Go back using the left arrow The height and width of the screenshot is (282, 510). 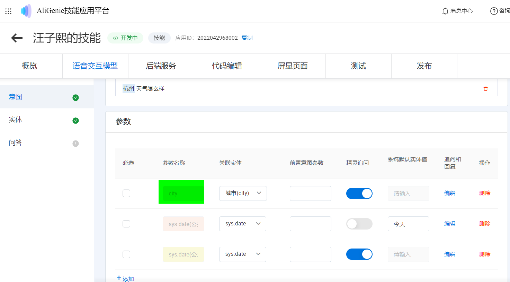[x=17, y=38]
